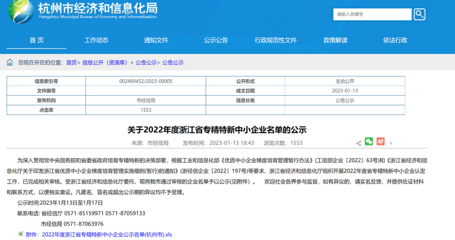Focus the 请输入关键字 search field

372,14
